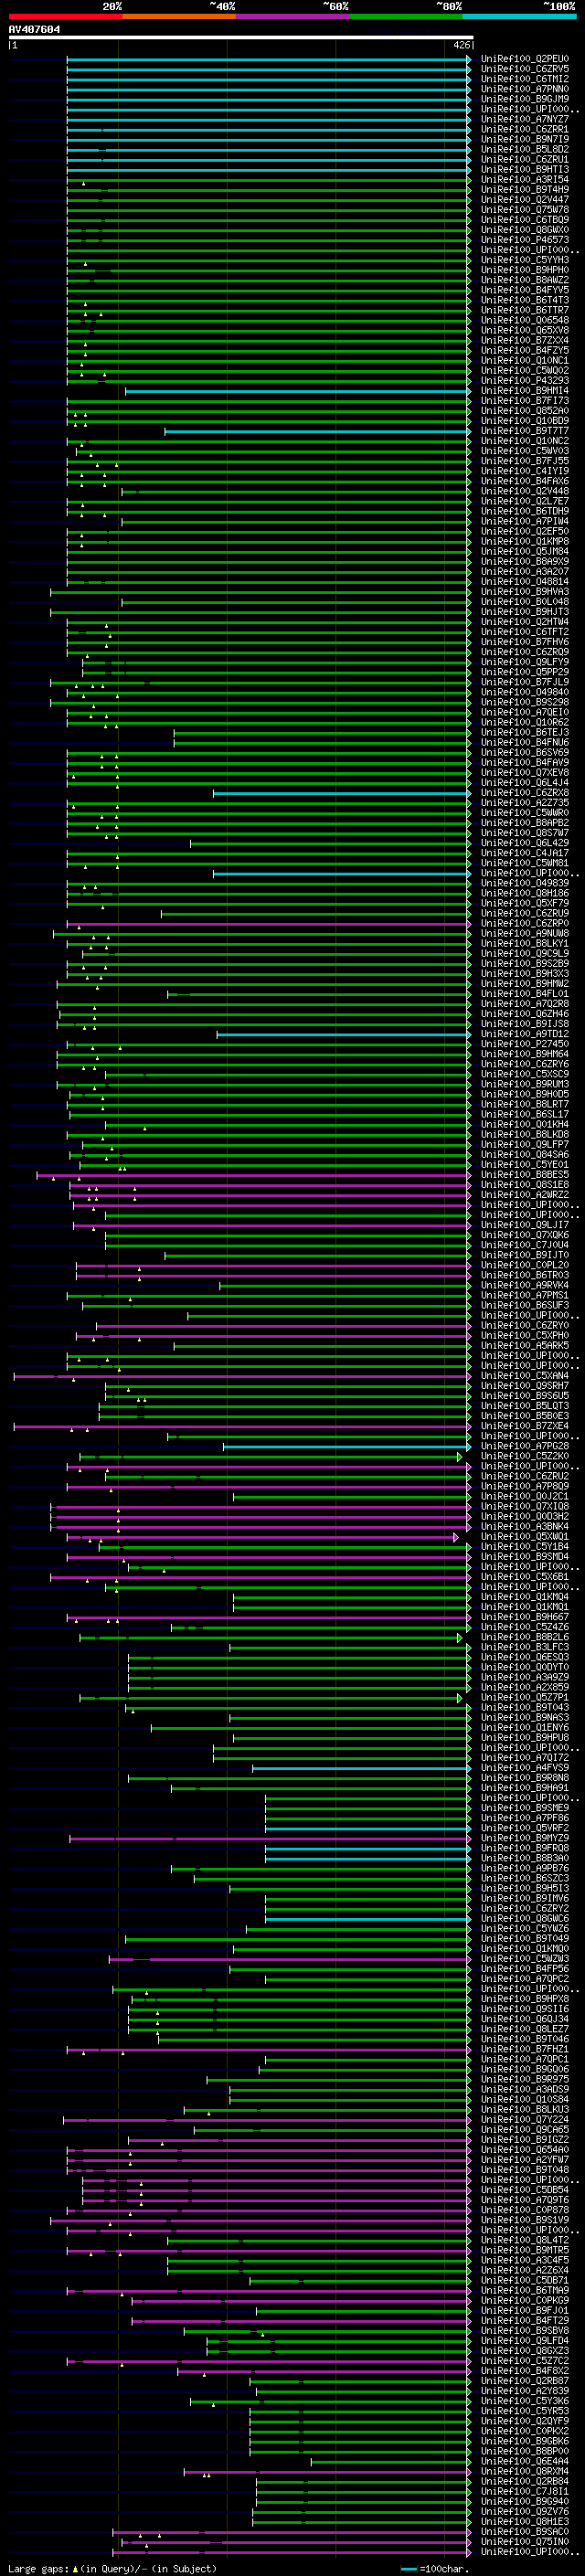The image size is (585, 2576).
Task: Open hit UniRef100_A3RI54
Action: pos(525,179)
